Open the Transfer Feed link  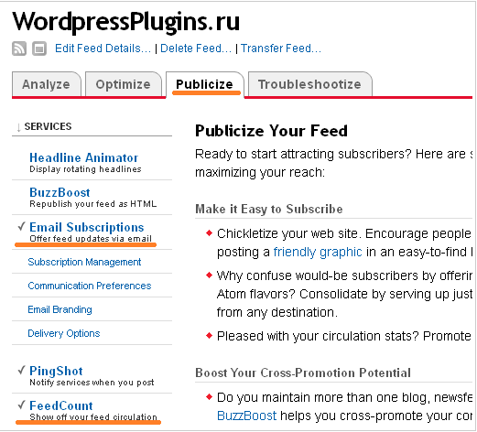281,49
